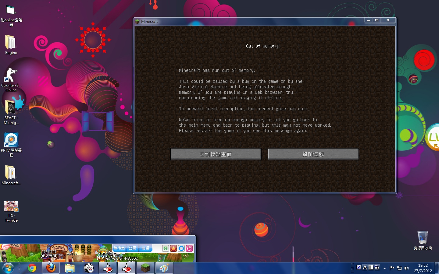439x274 pixels.
Task: Open the 跑online登陸器 desktop shortcut
Action: [11, 16]
